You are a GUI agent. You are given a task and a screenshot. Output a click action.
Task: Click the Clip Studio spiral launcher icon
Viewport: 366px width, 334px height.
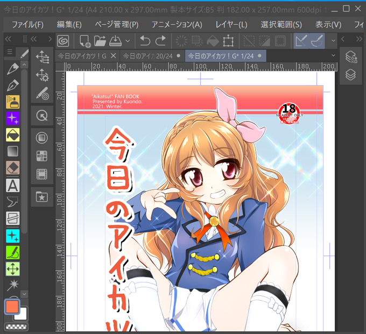click(64, 41)
